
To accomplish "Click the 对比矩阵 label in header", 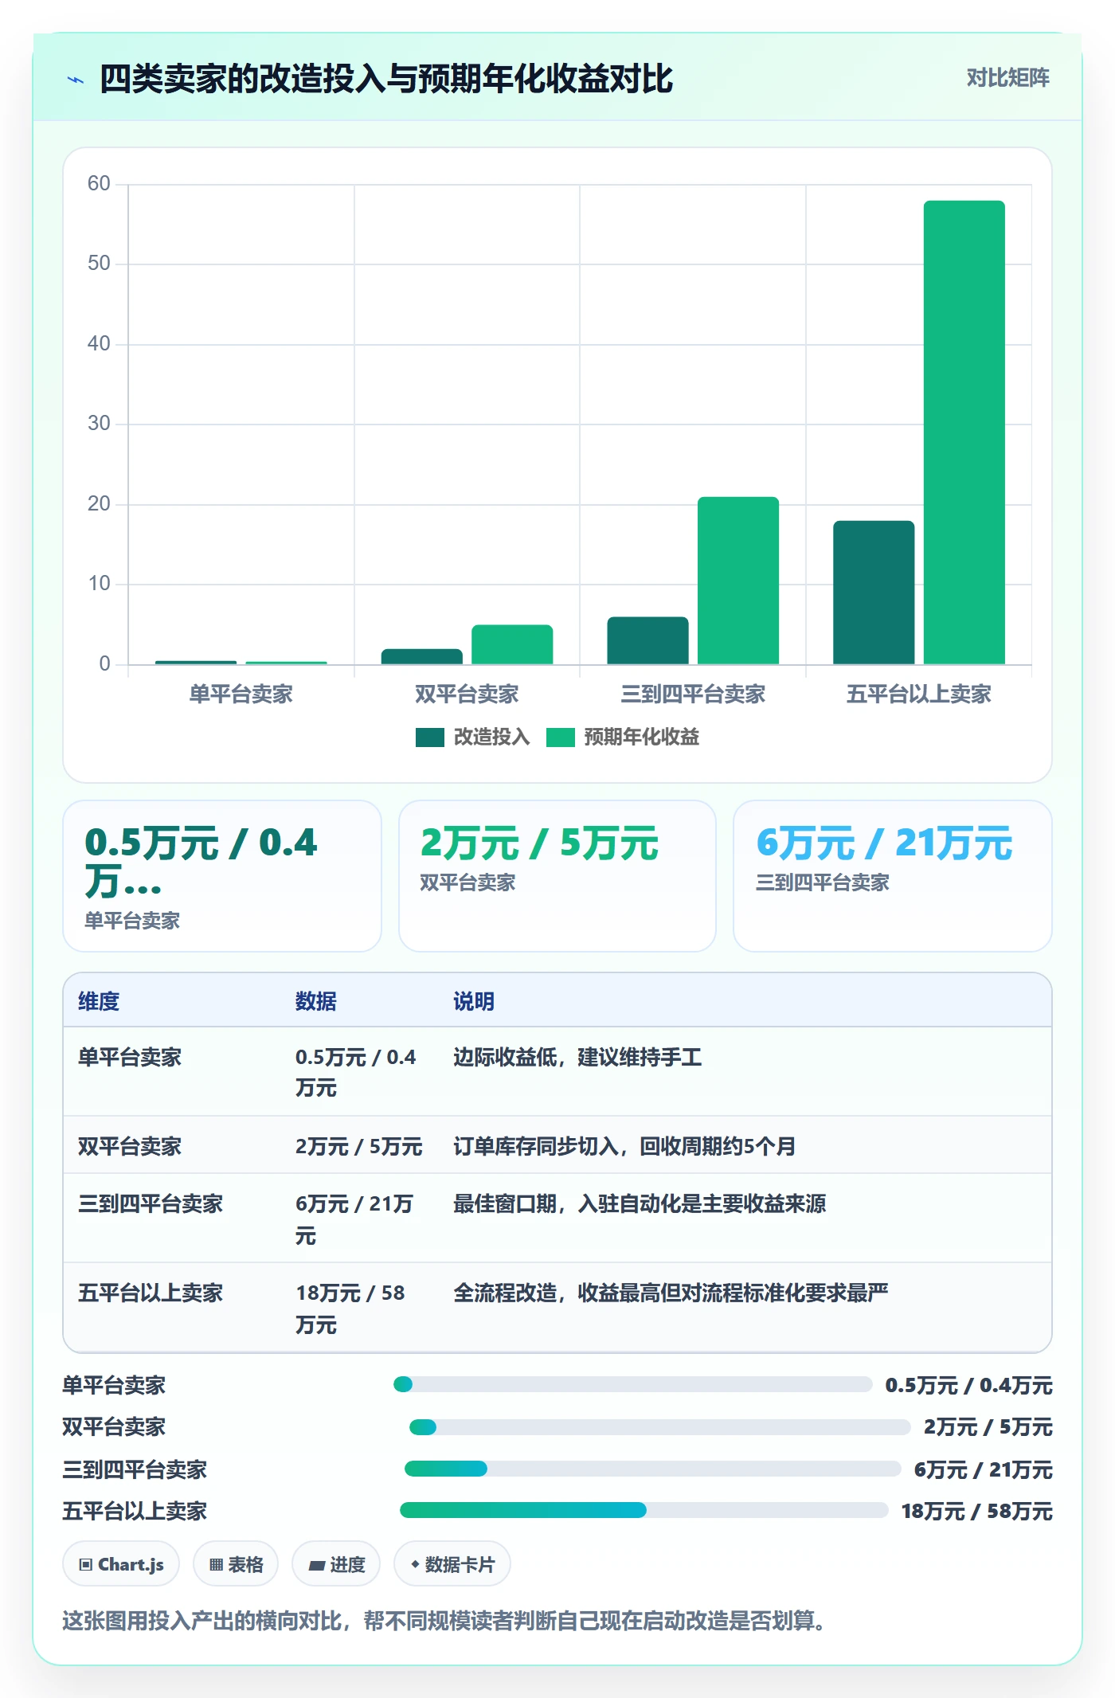I will [x=1007, y=78].
